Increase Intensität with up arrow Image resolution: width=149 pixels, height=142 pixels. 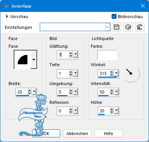112,90
